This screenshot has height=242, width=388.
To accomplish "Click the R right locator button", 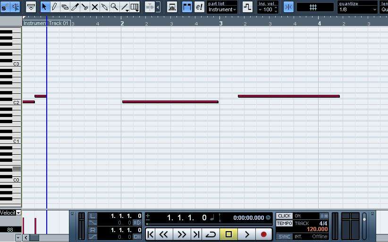I will coord(93,230).
